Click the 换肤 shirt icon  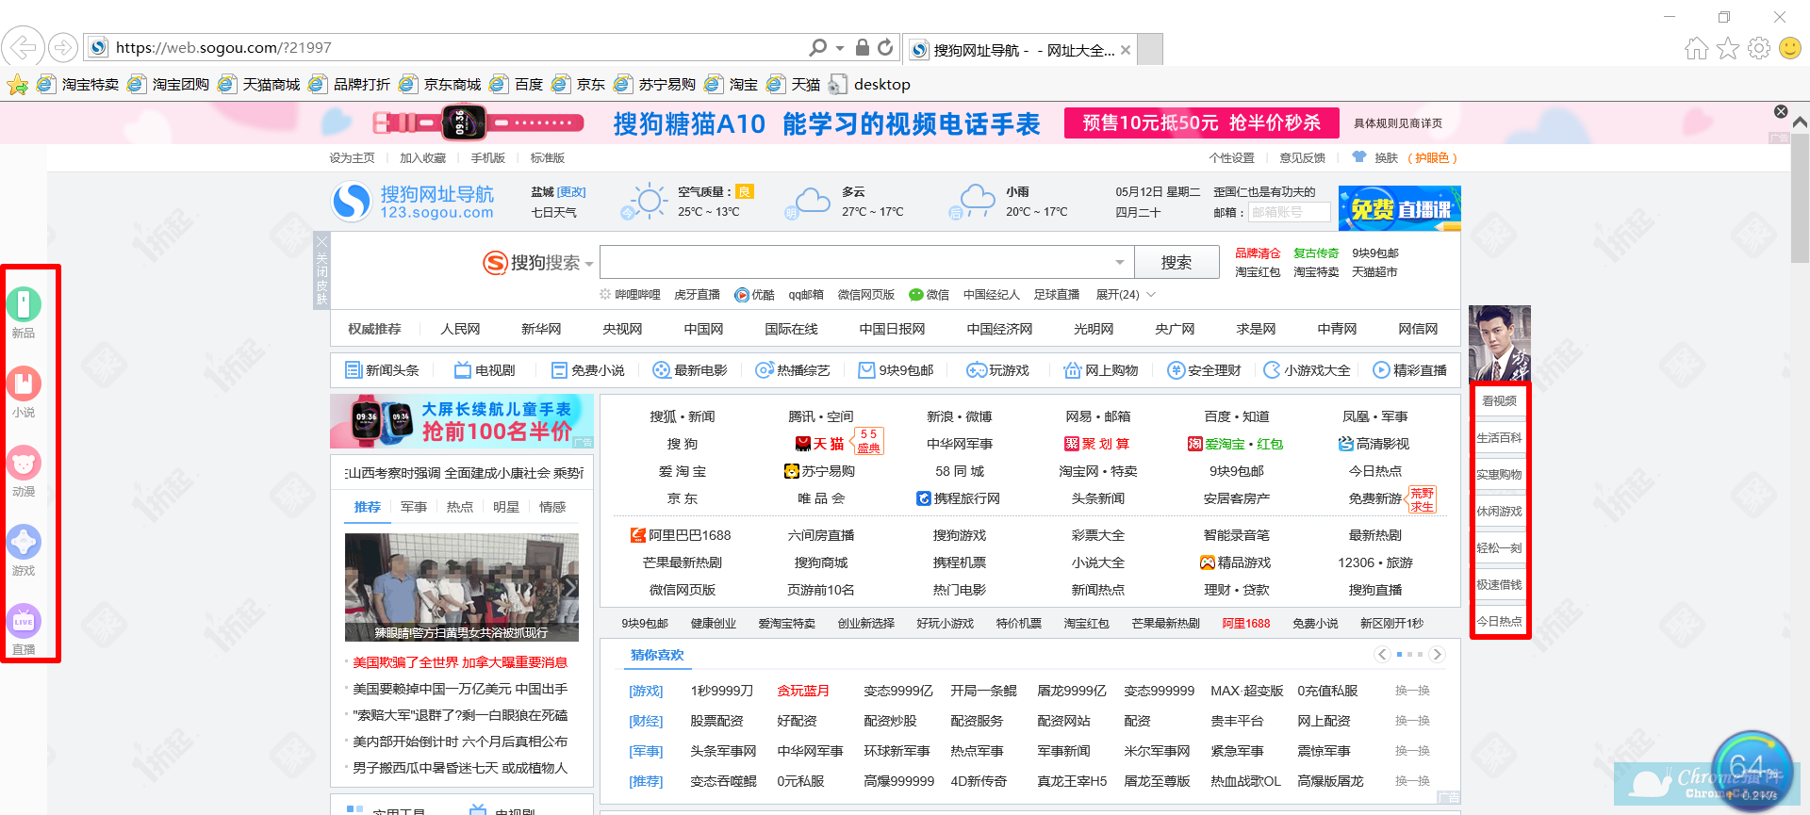[1359, 157]
